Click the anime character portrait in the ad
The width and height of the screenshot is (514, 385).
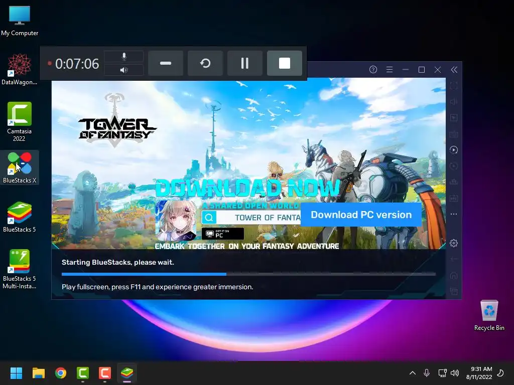176,221
